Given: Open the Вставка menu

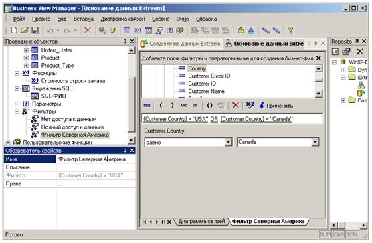Looking at the screenshot, I should pos(83,19).
